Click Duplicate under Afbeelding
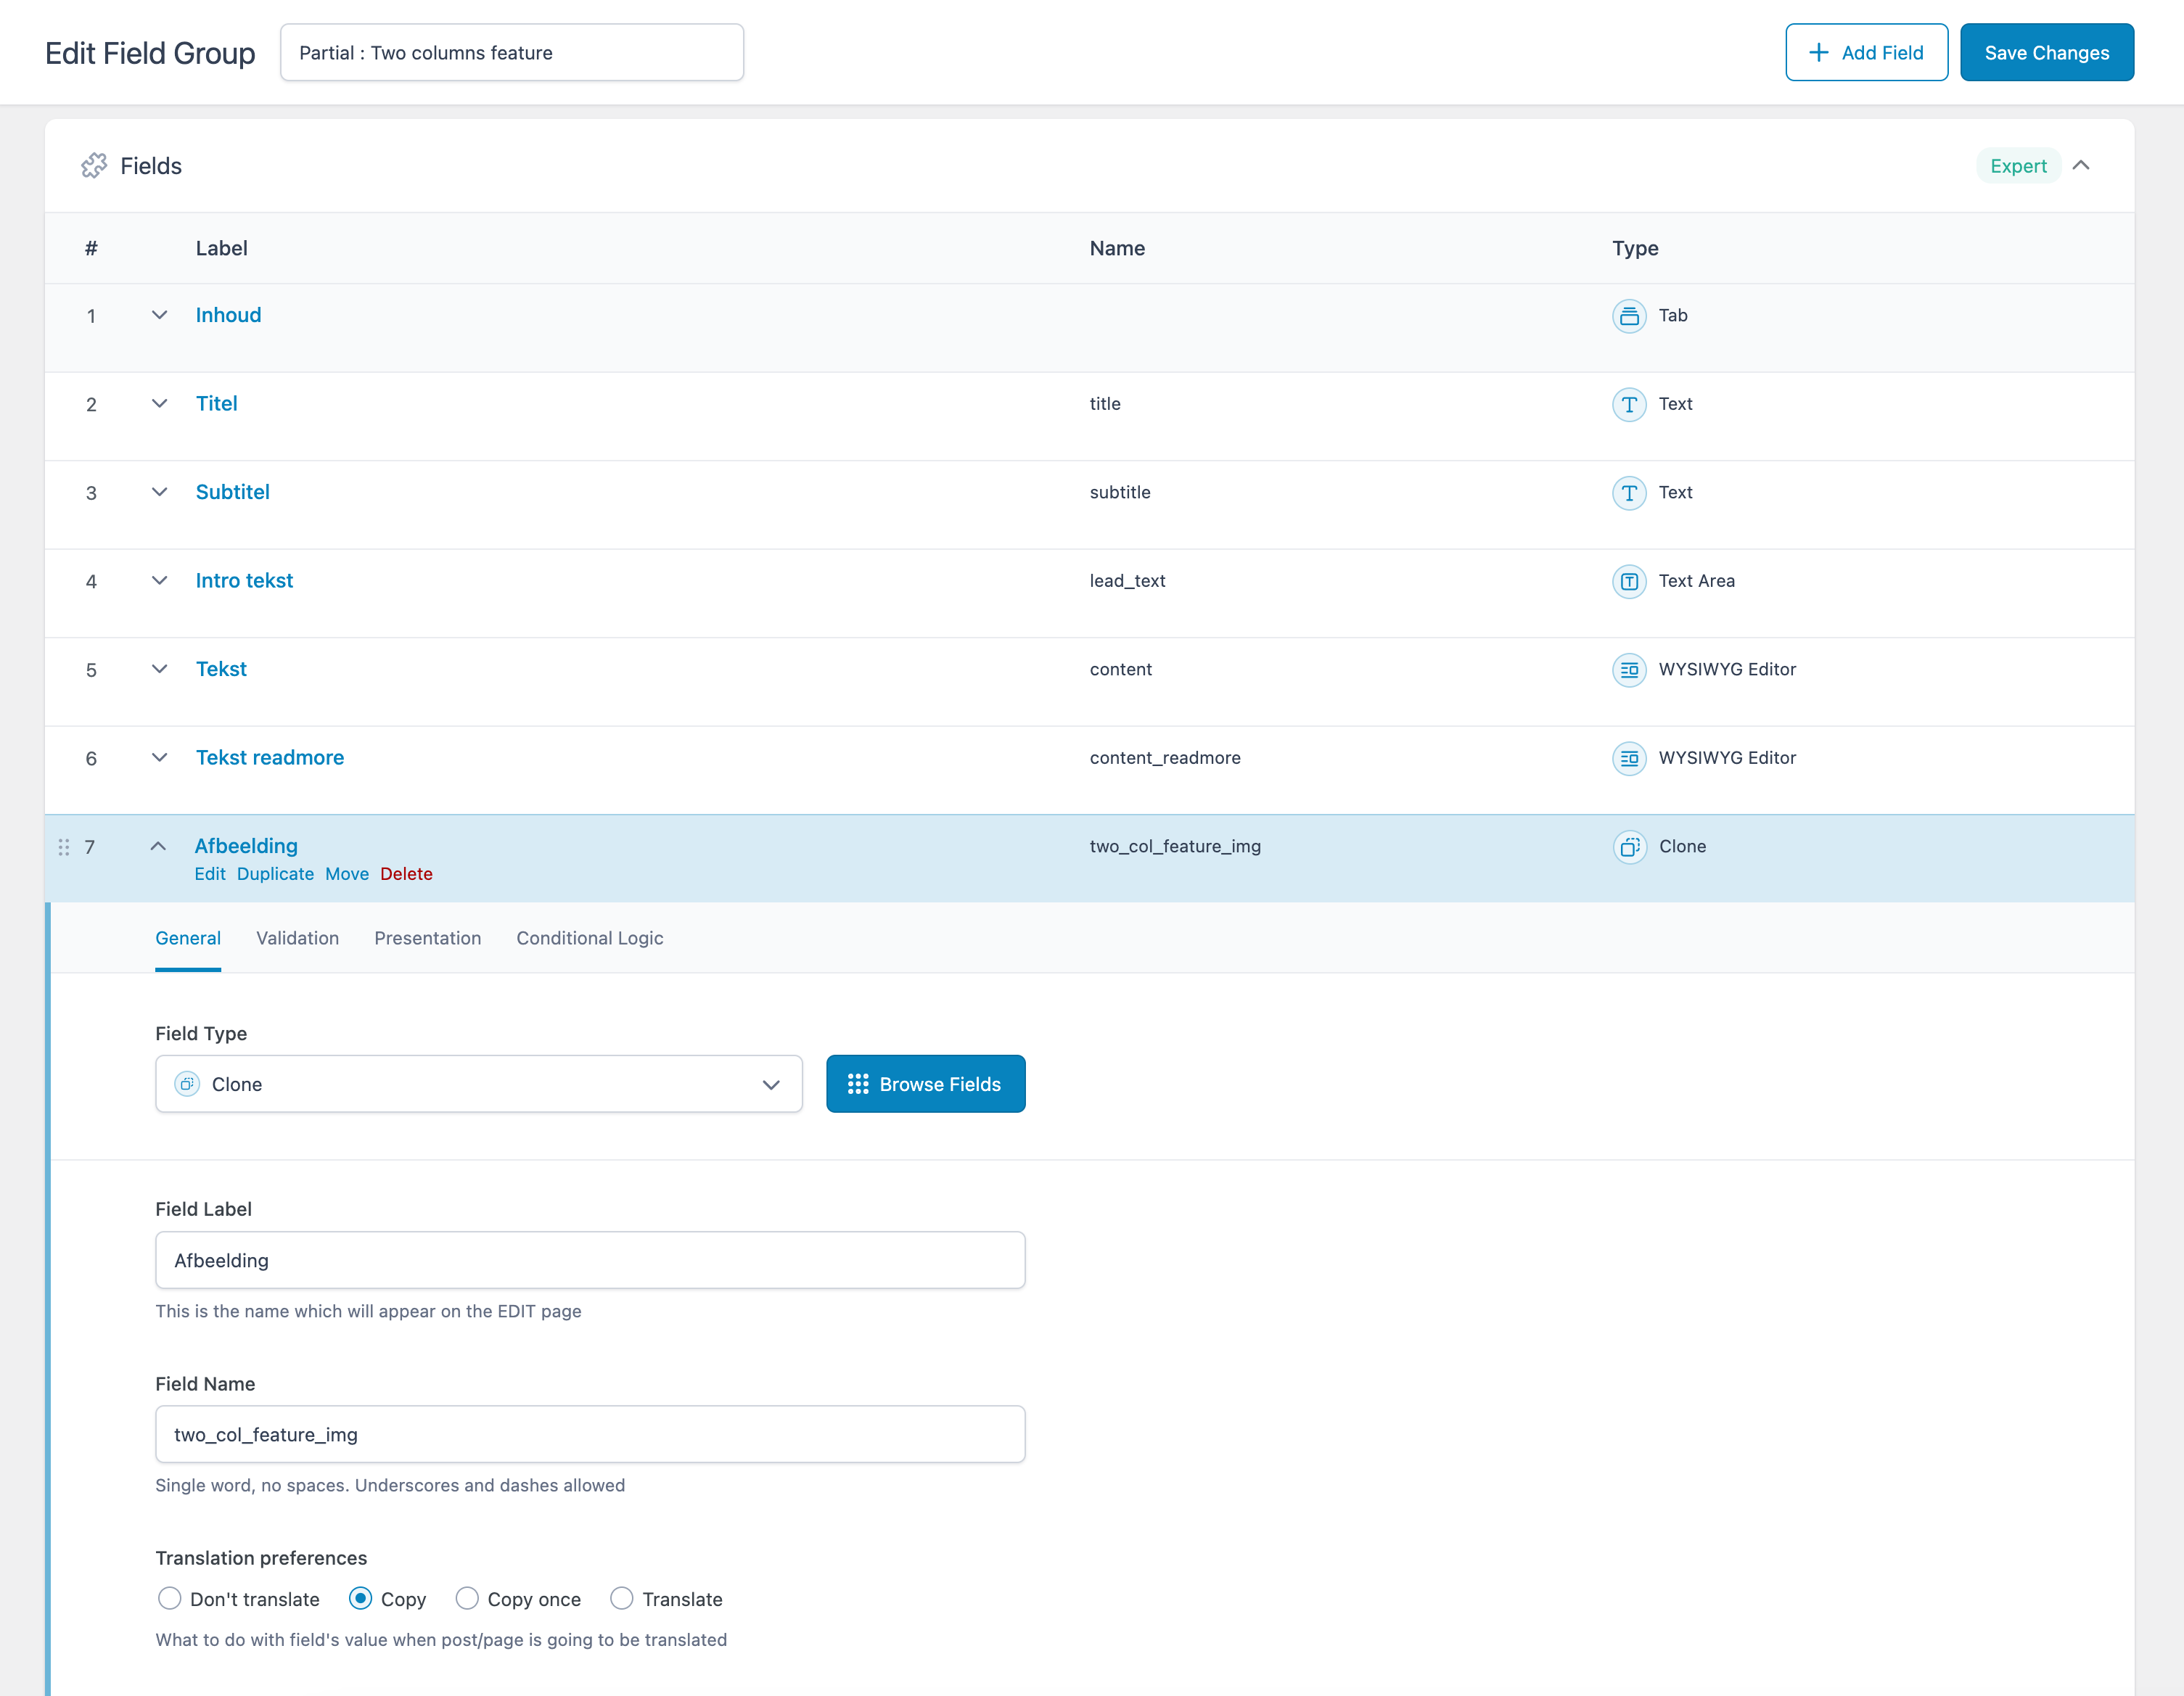 click(275, 874)
